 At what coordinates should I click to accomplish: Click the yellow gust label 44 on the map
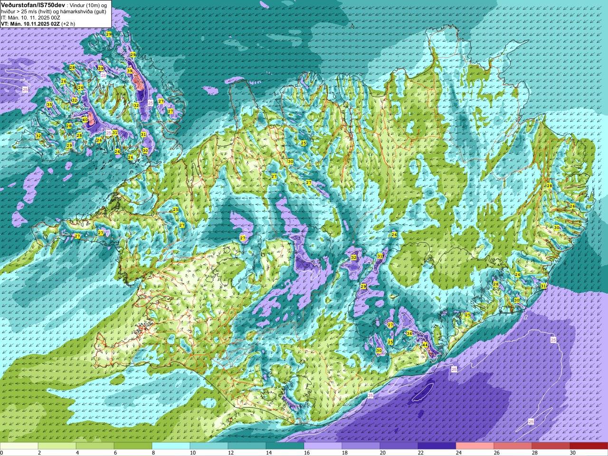[425, 345]
